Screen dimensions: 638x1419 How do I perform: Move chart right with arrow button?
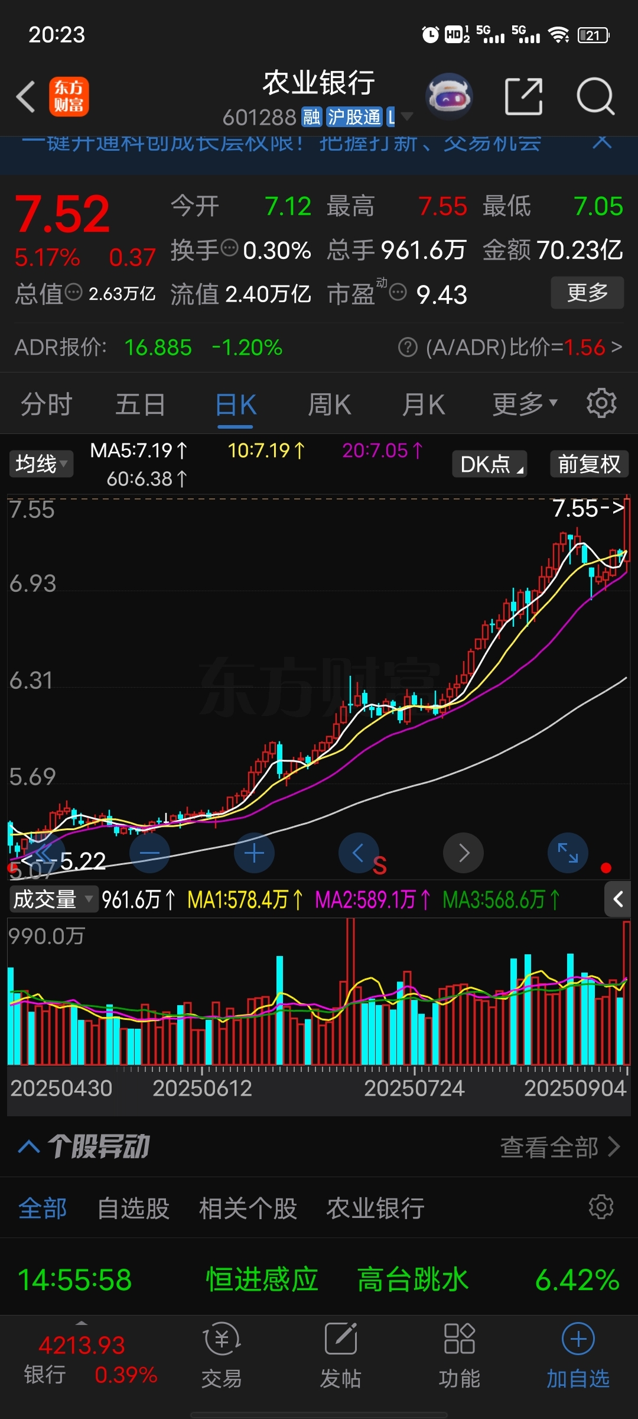click(463, 853)
